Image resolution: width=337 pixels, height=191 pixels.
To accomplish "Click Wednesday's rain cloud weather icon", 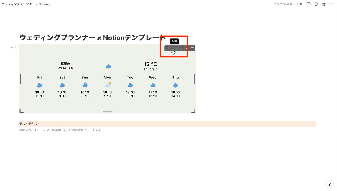I will pos(153,85).
